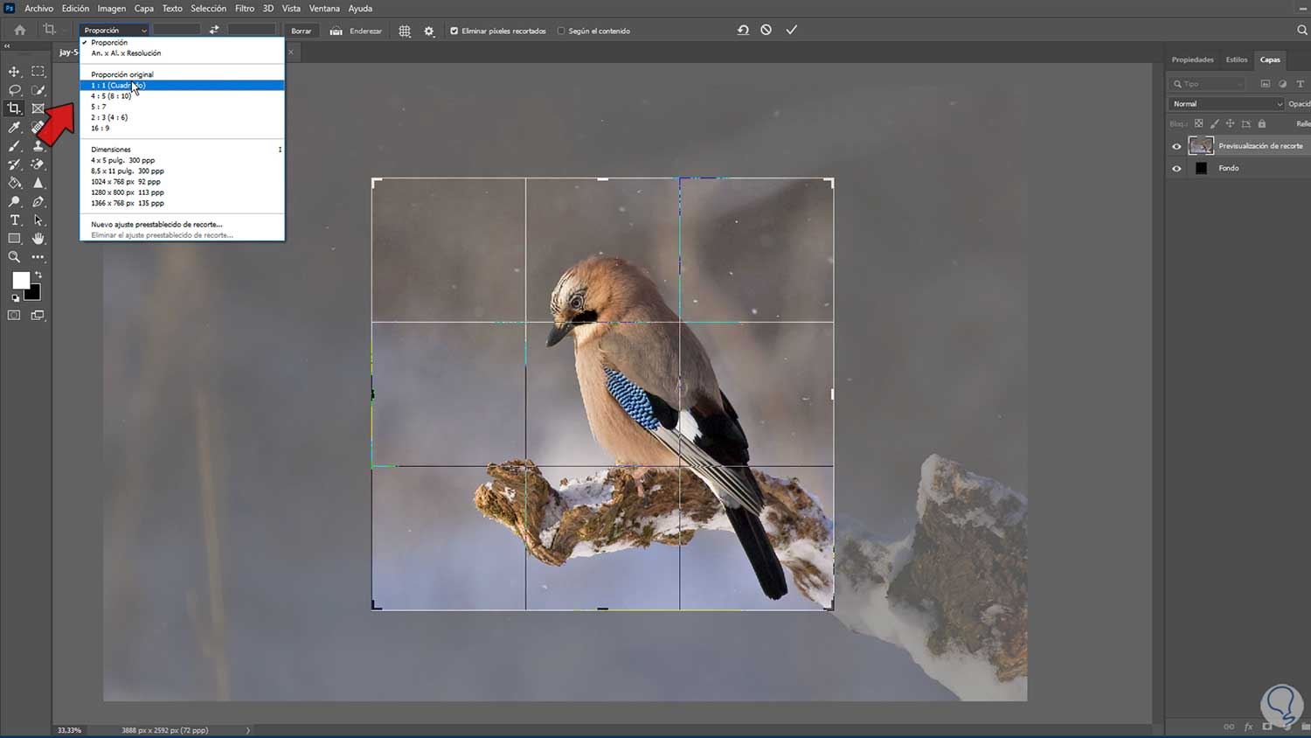Select the Move tool
Image resolution: width=1311 pixels, height=738 pixels.
point(14,72)
